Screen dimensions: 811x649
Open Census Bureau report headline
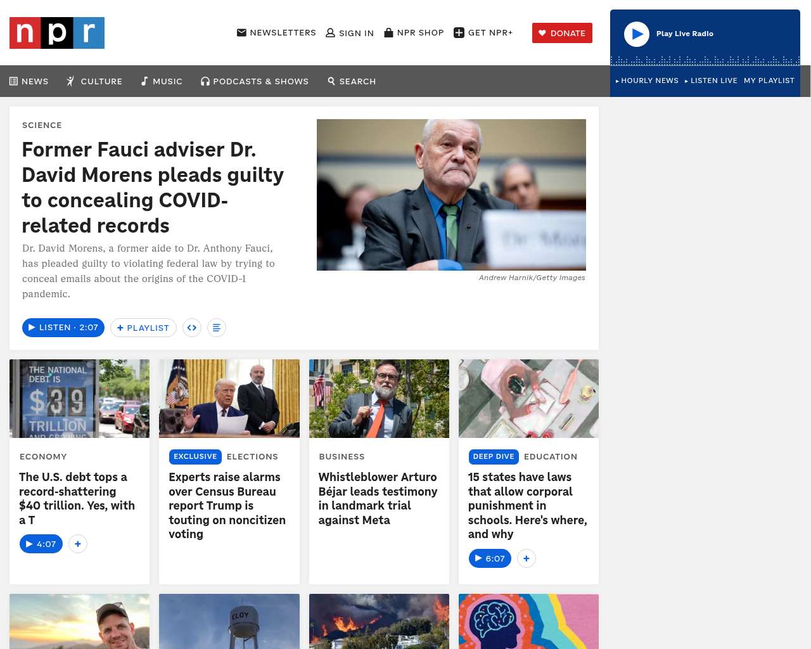click(x=227, y=506)
